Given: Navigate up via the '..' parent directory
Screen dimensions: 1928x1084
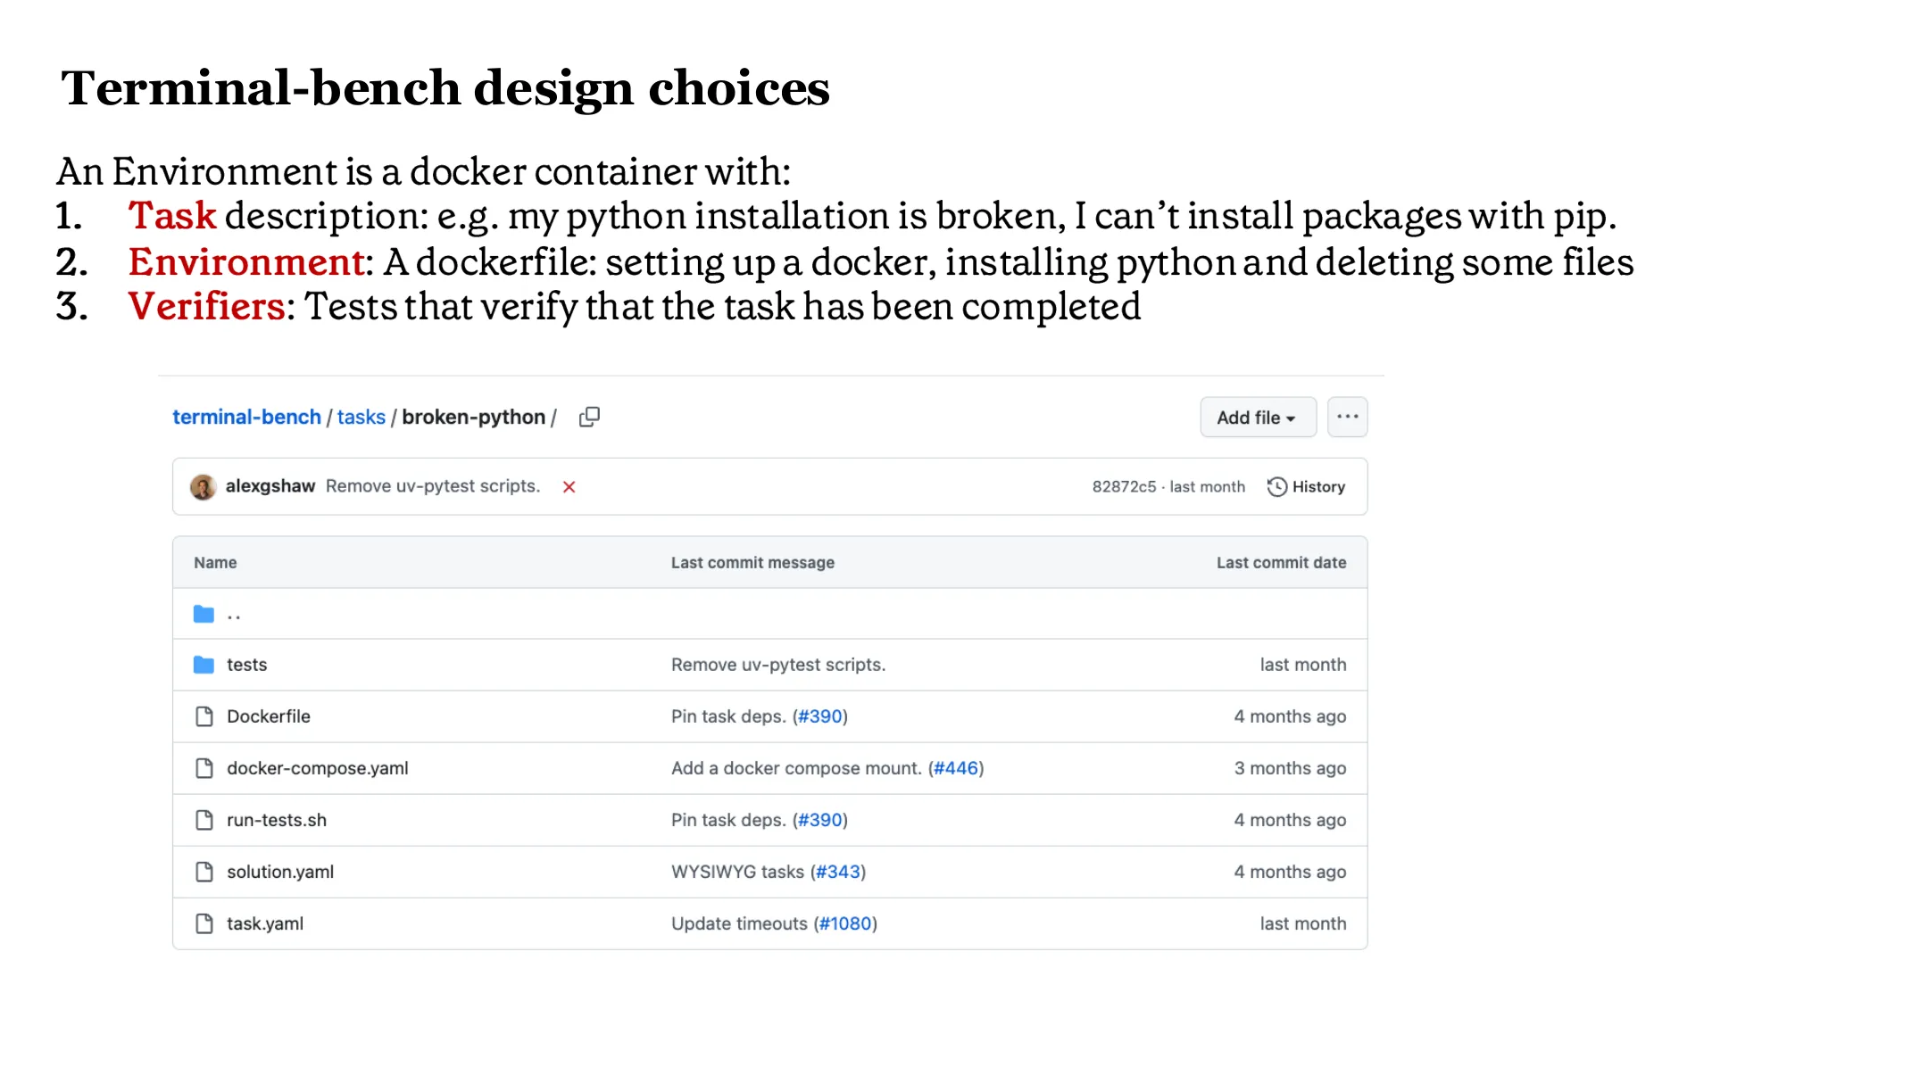Looking at the screenshot, I should pyautogui.click(x=234, y=614).
